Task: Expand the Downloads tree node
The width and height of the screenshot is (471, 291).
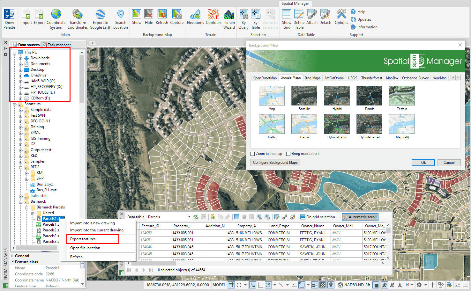Action: click(20, 58)
